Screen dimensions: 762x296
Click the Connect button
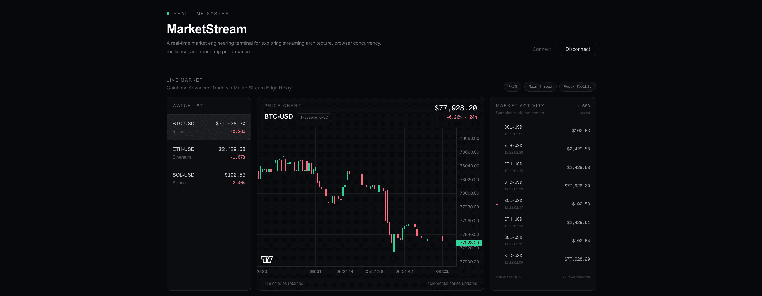pyautogui.click(x=542, y=49)
